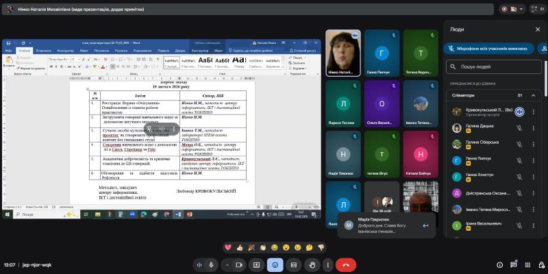Viewport: 548px width, 274px height.
Task: Open more options three-dot menu in call bar
Action: pyautogui.click(x=327, y=264)
